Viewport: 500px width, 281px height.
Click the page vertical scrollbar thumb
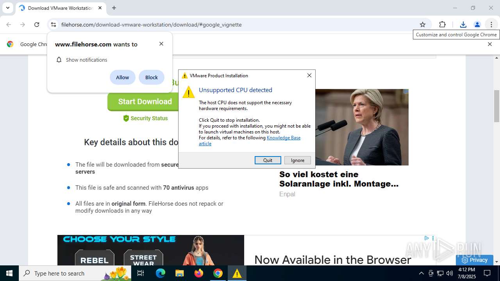pyautogui.click(x=497, y=106)
